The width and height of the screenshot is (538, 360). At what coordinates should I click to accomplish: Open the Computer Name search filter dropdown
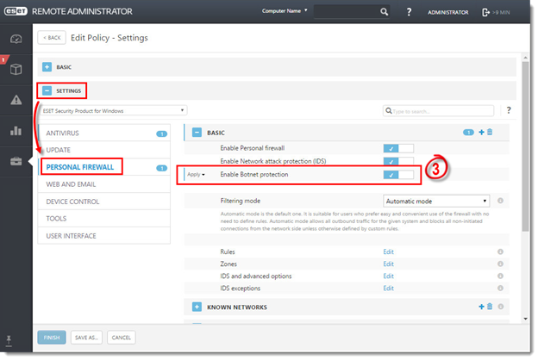285,11
